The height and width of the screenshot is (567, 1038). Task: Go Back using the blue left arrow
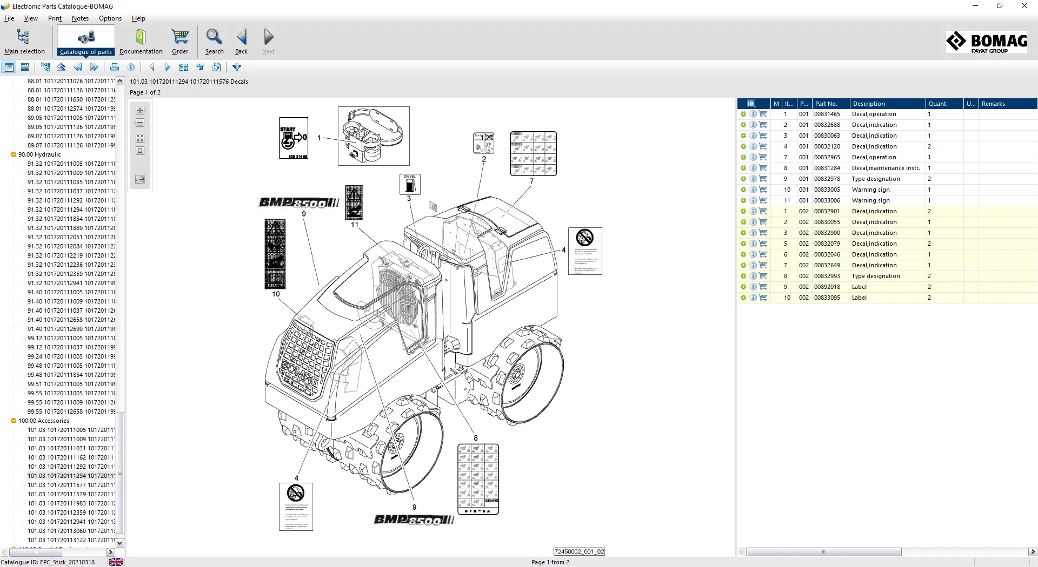(241, 41)
